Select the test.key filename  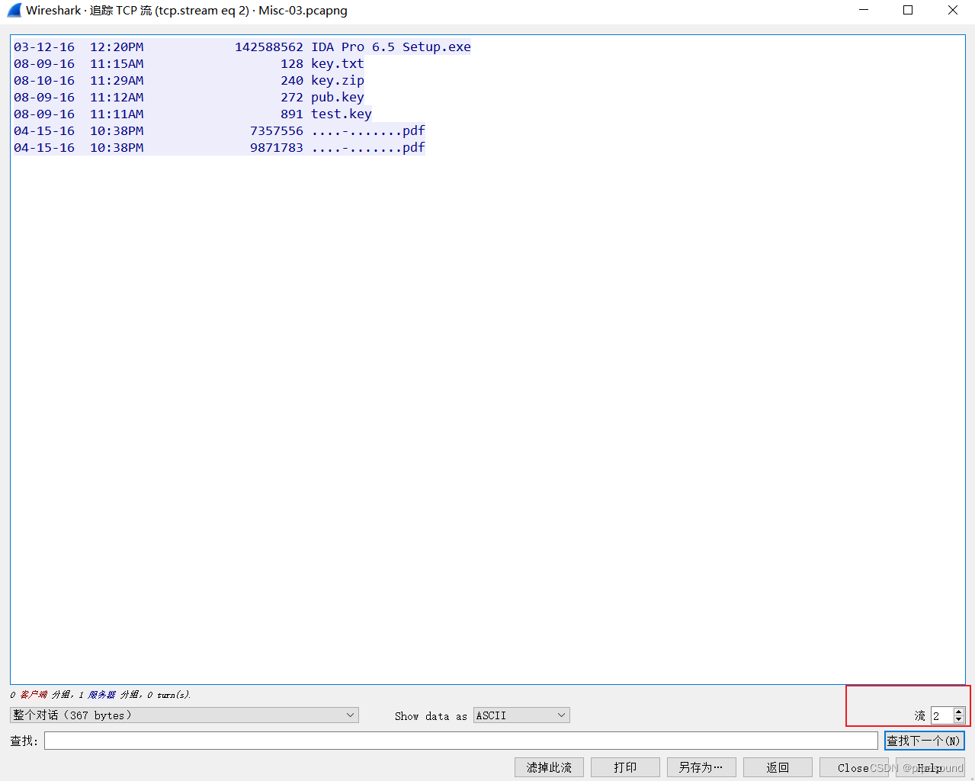(x=342, y=114)
